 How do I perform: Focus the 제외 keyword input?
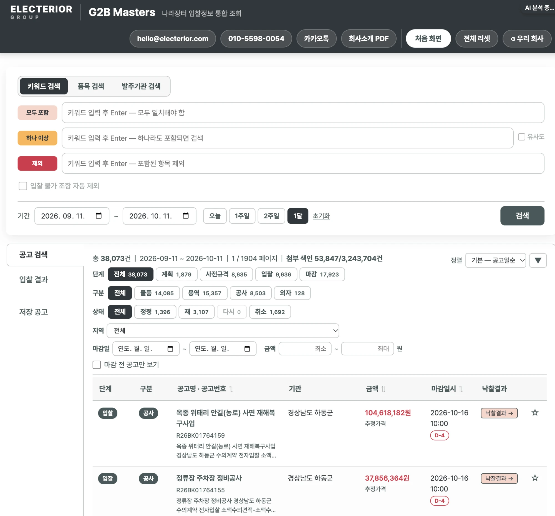(x=303, y=163)
